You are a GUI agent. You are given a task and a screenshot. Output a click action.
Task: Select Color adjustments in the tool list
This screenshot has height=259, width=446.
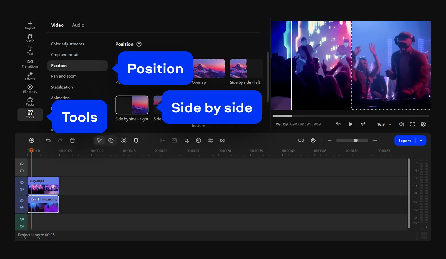click(67, 44)
